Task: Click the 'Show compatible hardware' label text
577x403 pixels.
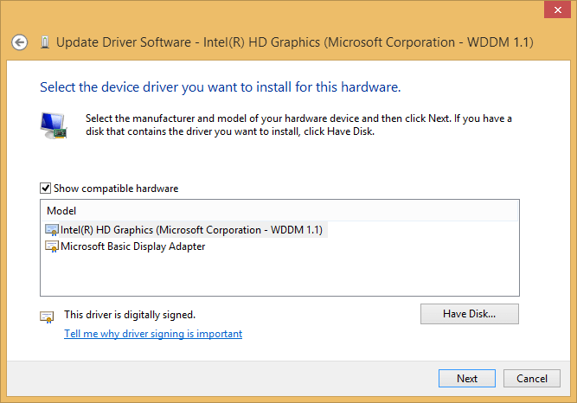Action: (116, 188)
